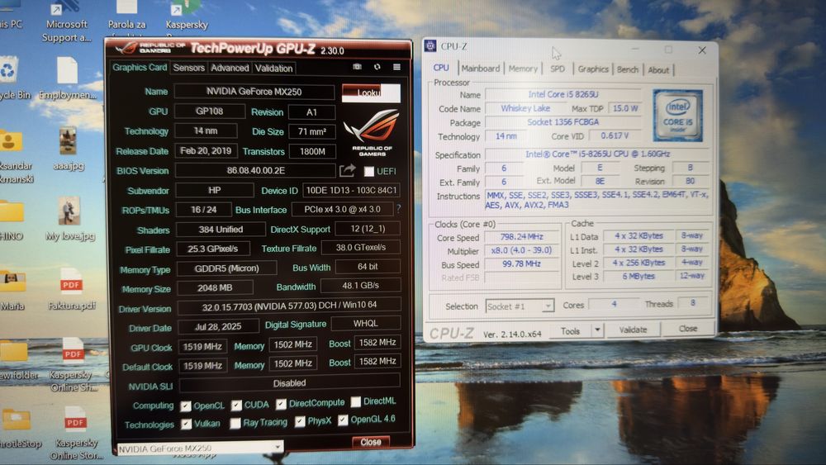This screenshot has height=465, width=826.
Task: Open the GPU-Z hamburger menu
Action: point(396,67)
